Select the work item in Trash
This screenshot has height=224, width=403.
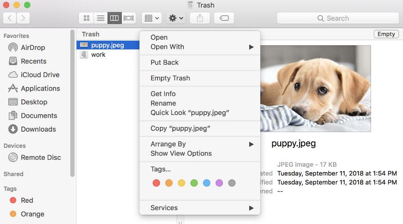98,54
